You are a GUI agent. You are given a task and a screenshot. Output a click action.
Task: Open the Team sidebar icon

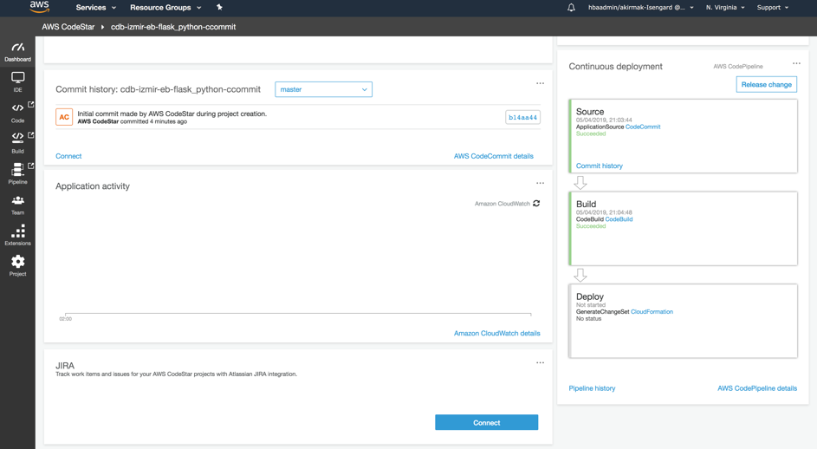click(17, 205)
